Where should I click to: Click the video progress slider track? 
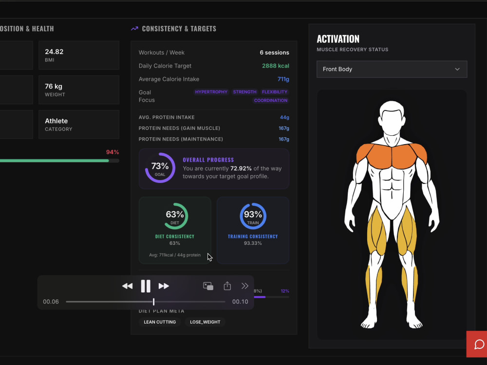(146, 302)
